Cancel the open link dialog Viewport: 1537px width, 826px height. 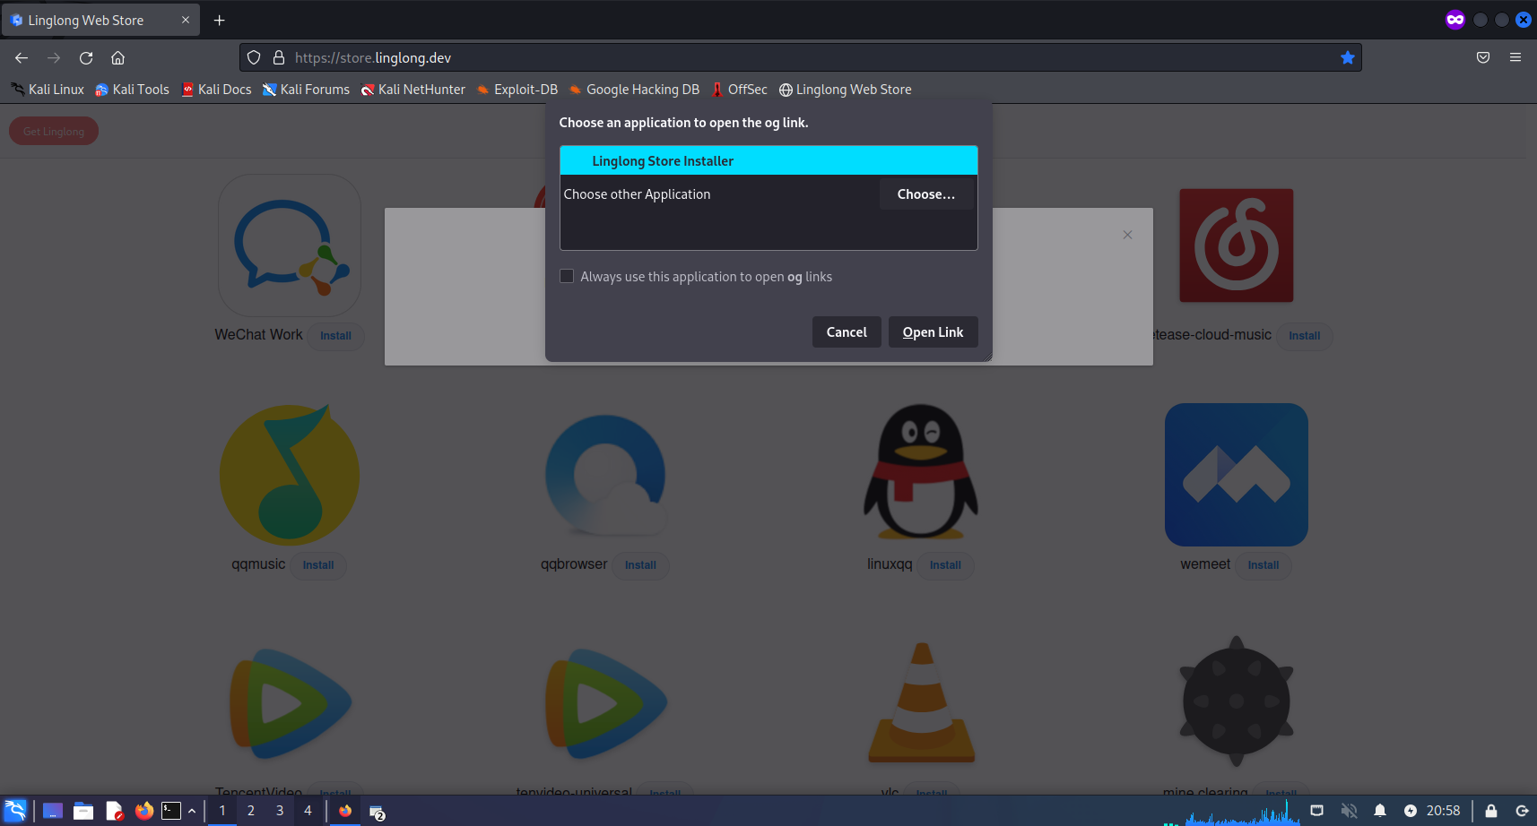pos(847,332)
